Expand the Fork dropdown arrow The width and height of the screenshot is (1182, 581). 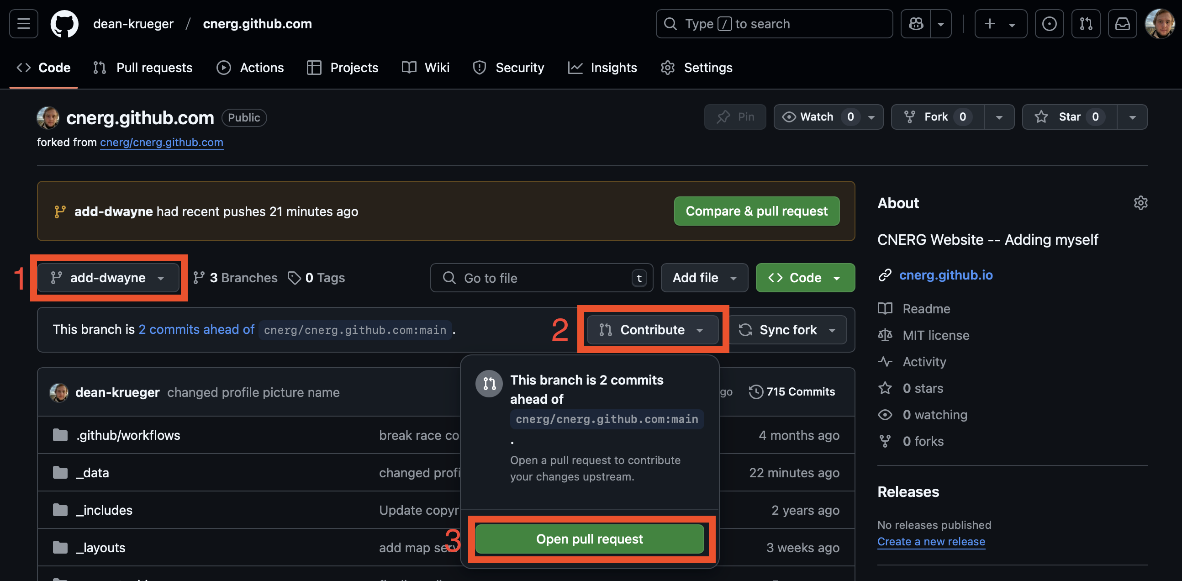click(999, 117)
